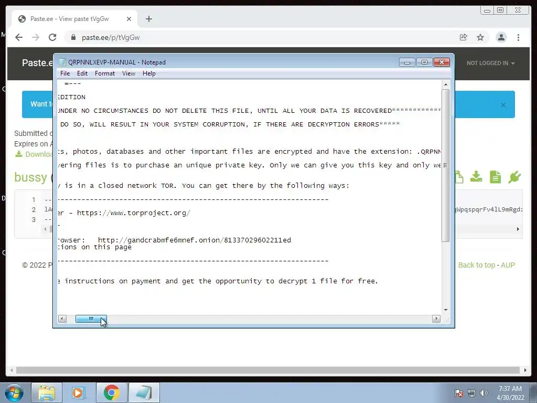
Task: Click the Paste.ee site logo
Action: click(x=37, y=63)
